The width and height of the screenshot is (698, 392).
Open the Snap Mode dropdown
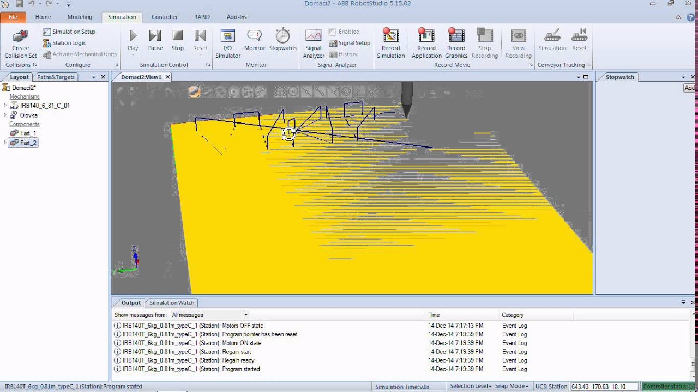point(512,386)
